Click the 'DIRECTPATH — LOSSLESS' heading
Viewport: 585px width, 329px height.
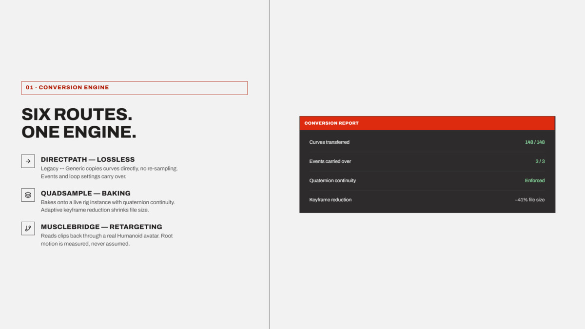coord(88,159)
